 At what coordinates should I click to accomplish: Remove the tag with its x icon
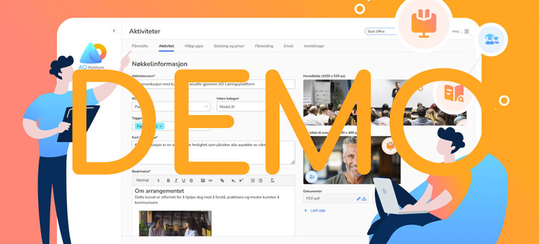click(161, 126)
